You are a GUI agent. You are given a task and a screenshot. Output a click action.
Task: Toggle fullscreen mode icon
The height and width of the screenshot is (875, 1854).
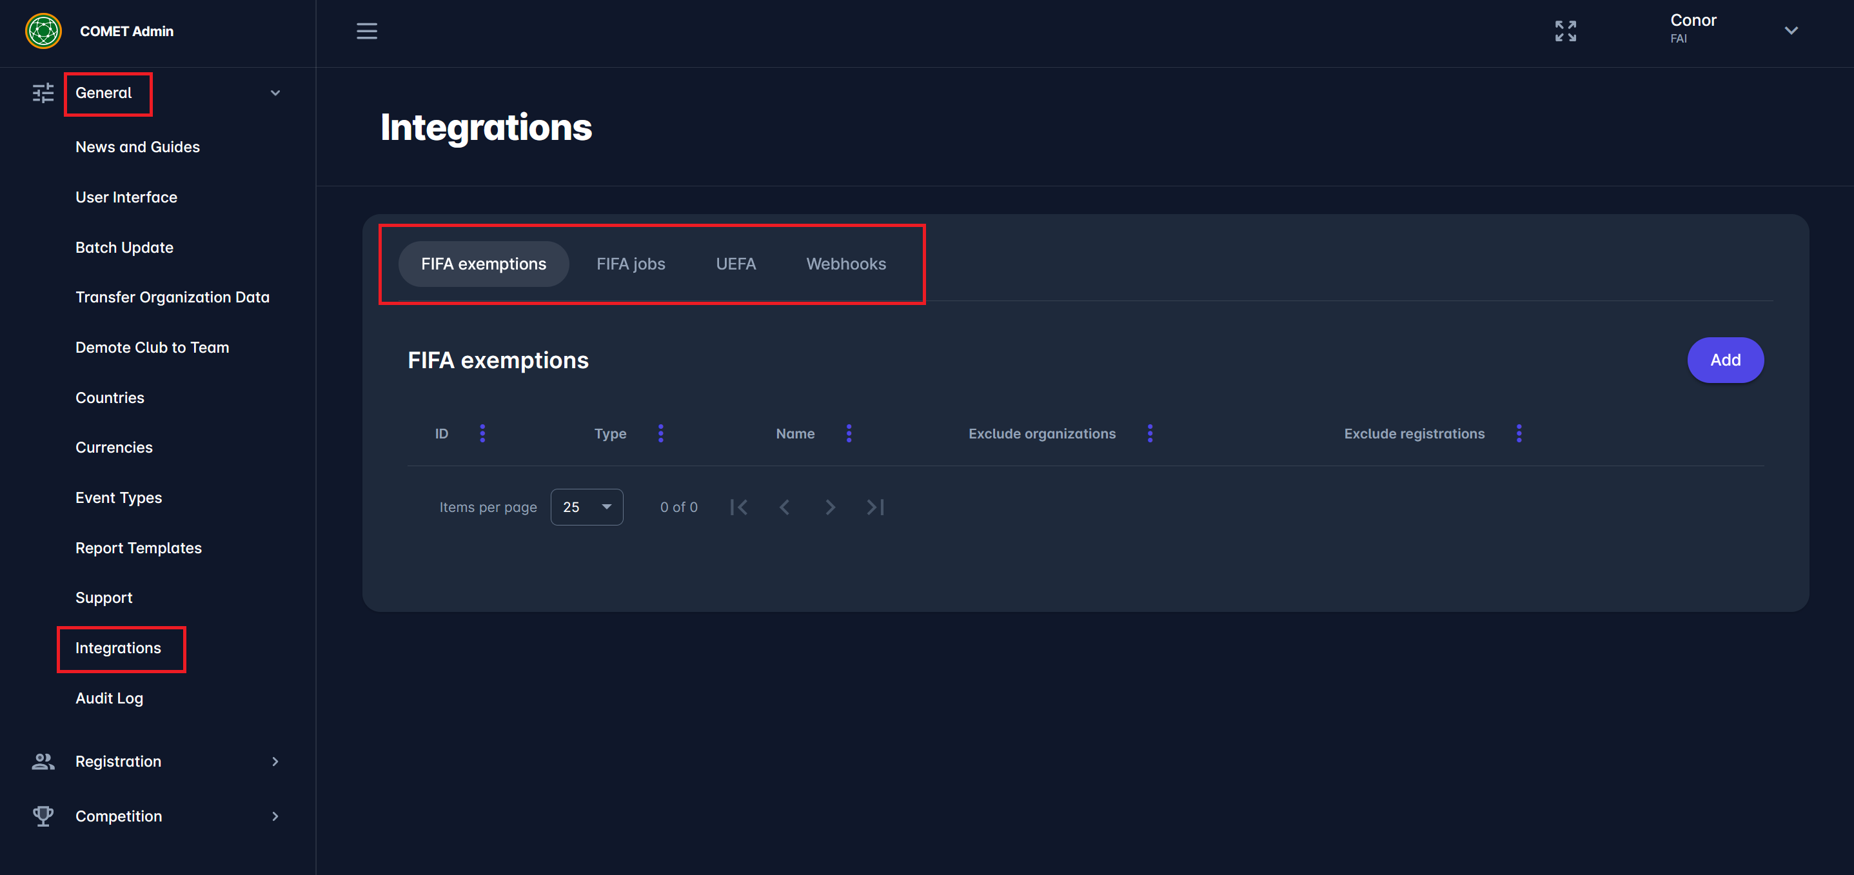1565,31
